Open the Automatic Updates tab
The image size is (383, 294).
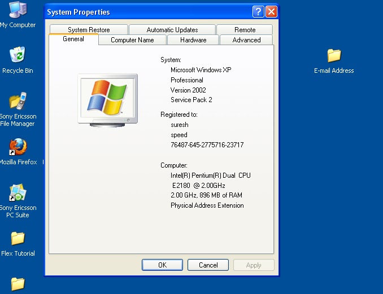(172, 30)
